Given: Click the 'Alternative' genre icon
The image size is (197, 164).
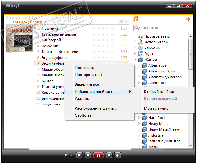Looking at the screenshot, I should 145,65.
